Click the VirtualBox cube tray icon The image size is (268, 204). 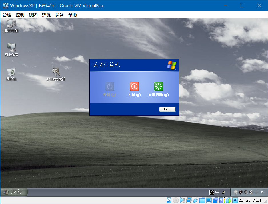[251, 192]
